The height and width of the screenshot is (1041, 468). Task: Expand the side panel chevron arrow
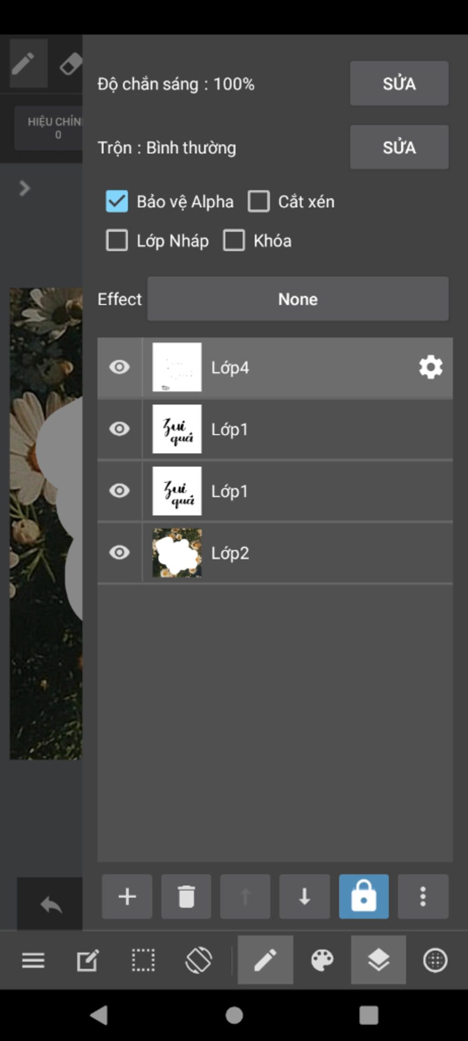tap(25, 188)
